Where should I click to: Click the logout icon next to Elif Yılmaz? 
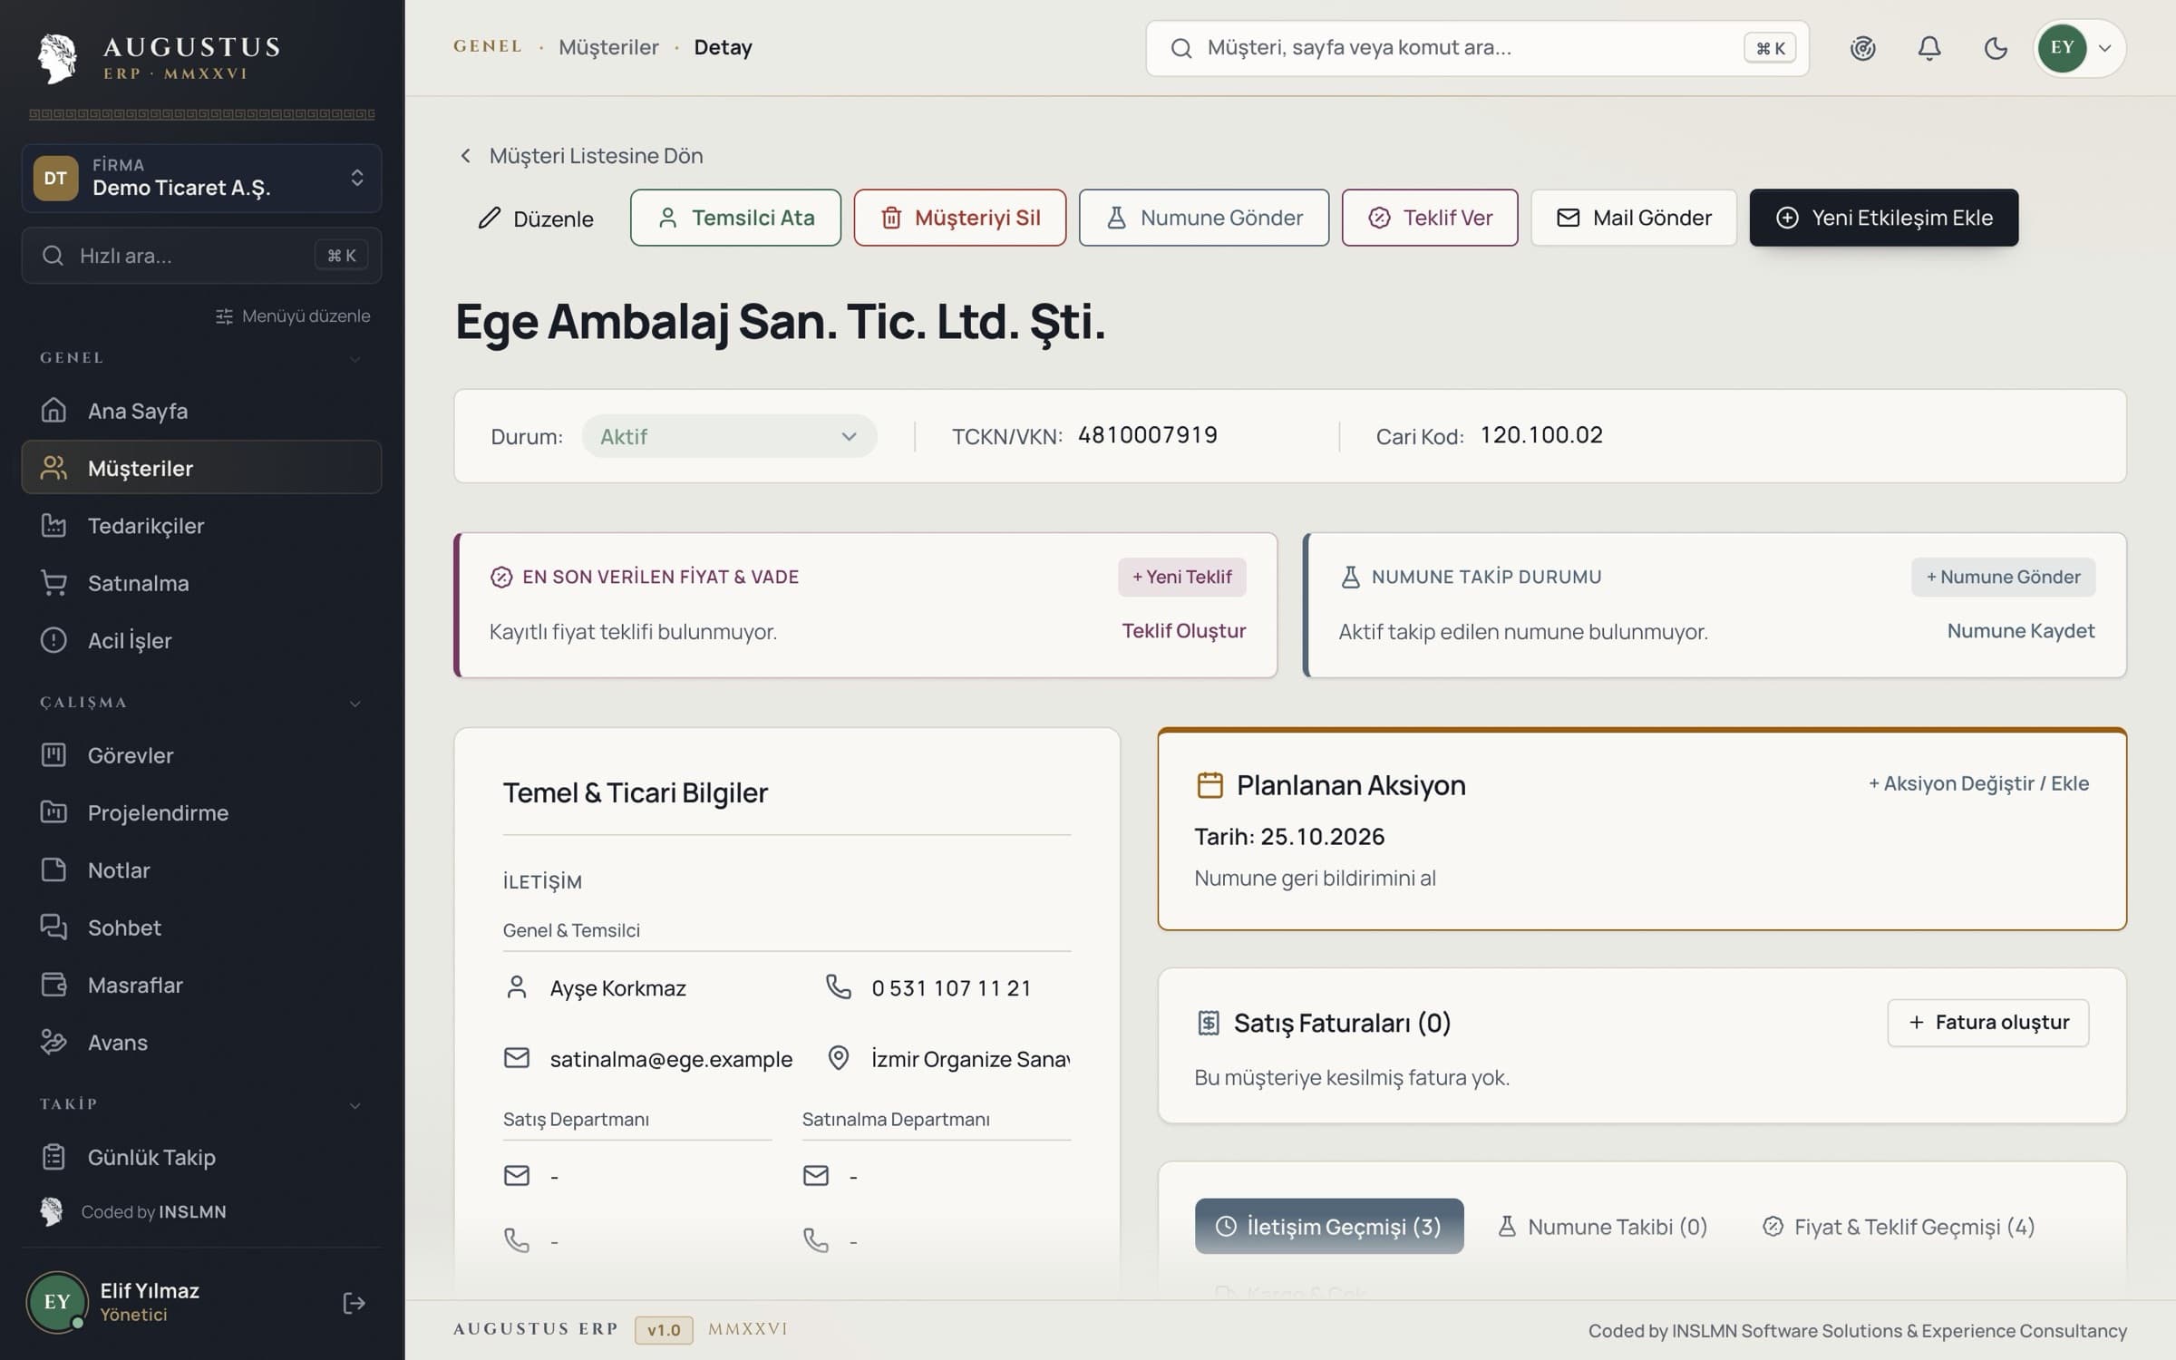pyautogui.click(x=354, y=1303)
